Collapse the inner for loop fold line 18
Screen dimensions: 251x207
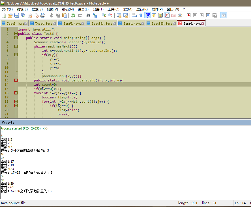tap(16, 102)
